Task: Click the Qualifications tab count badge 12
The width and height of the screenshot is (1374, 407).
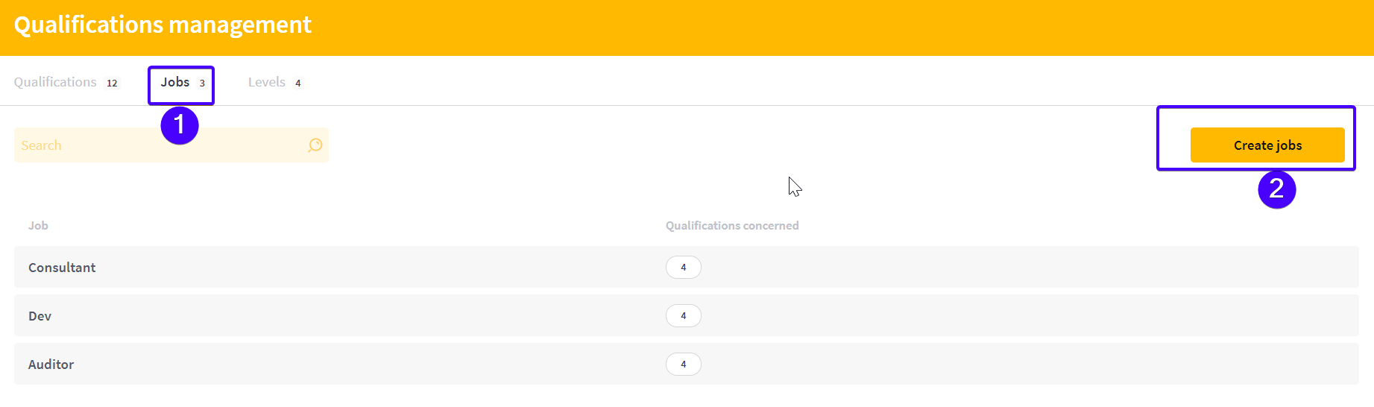Action: [112, 83]
